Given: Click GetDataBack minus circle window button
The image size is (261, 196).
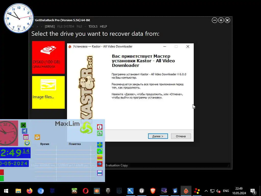Looking at the screenshot, I should (x=215, y=20).
